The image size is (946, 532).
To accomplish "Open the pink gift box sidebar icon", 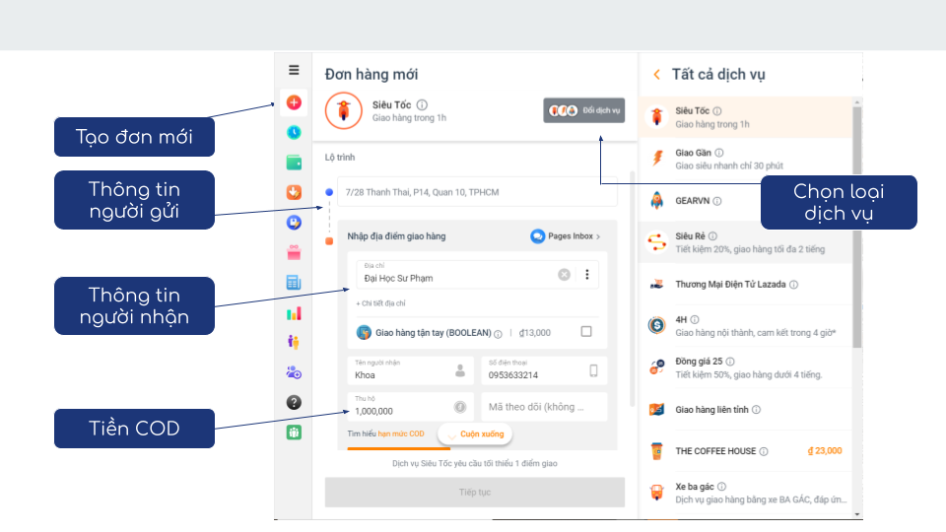I will pyautogui.click(x=294, y=252).
